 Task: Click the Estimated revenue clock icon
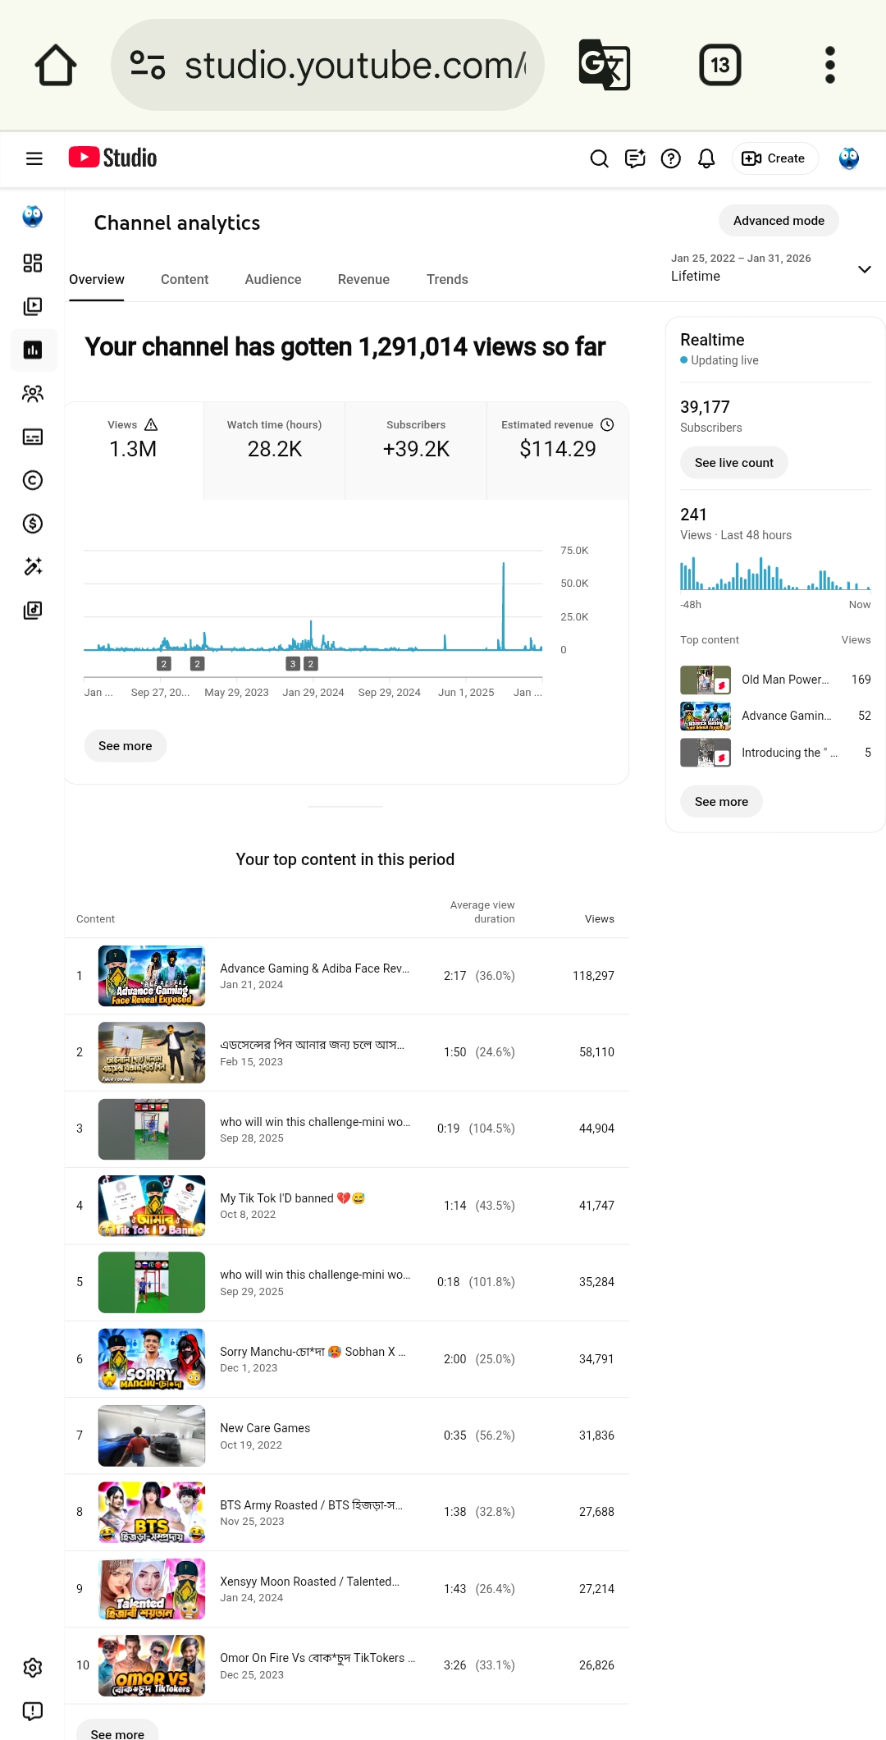(x=607, y=424)
